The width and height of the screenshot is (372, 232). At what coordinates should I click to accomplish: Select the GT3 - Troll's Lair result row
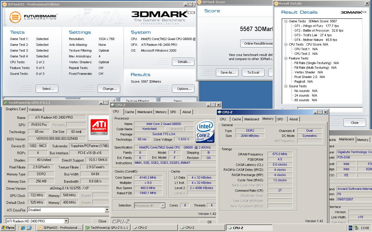click(x=313, y=35)
